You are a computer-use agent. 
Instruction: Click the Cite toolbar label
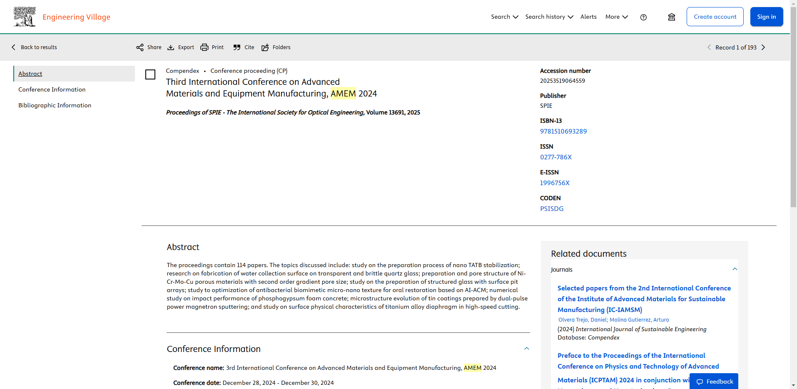(249, 47)
